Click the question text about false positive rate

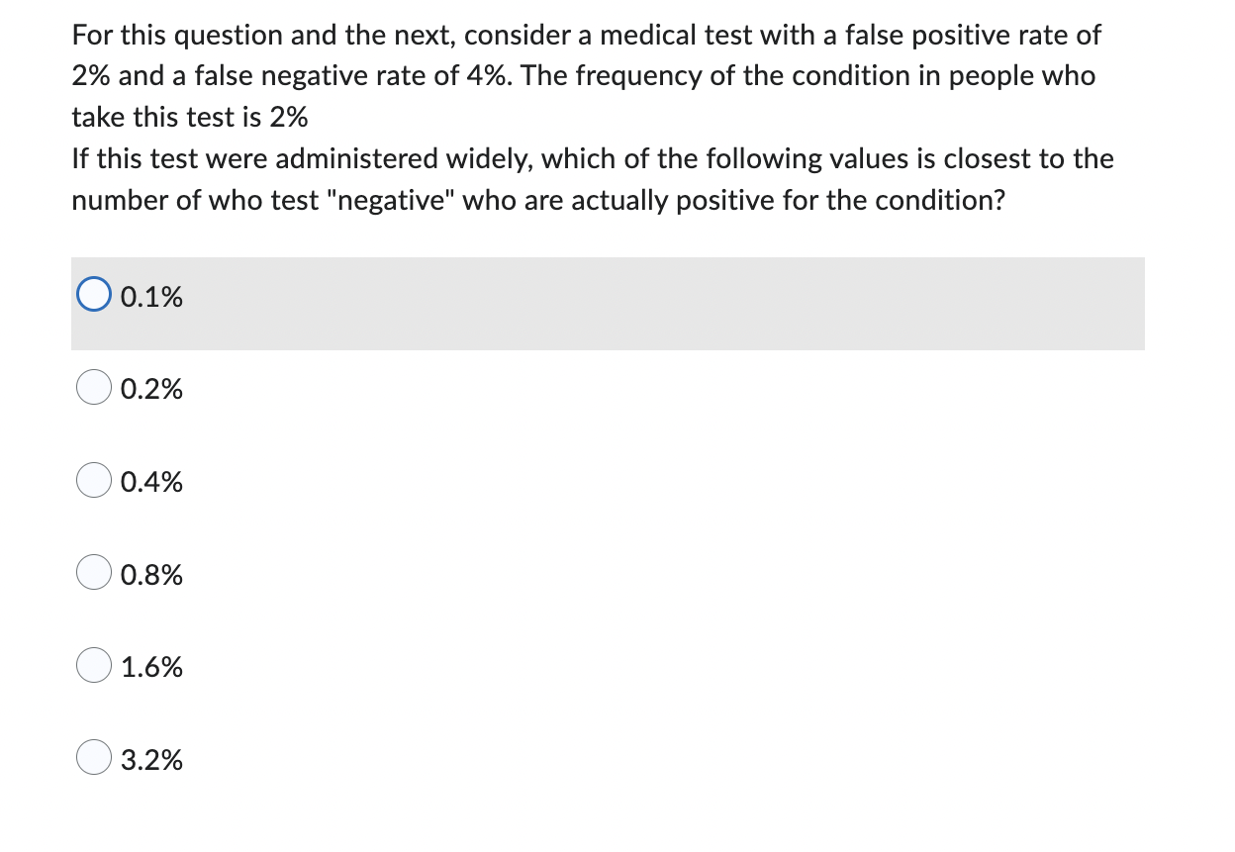[x=584, y=75]
